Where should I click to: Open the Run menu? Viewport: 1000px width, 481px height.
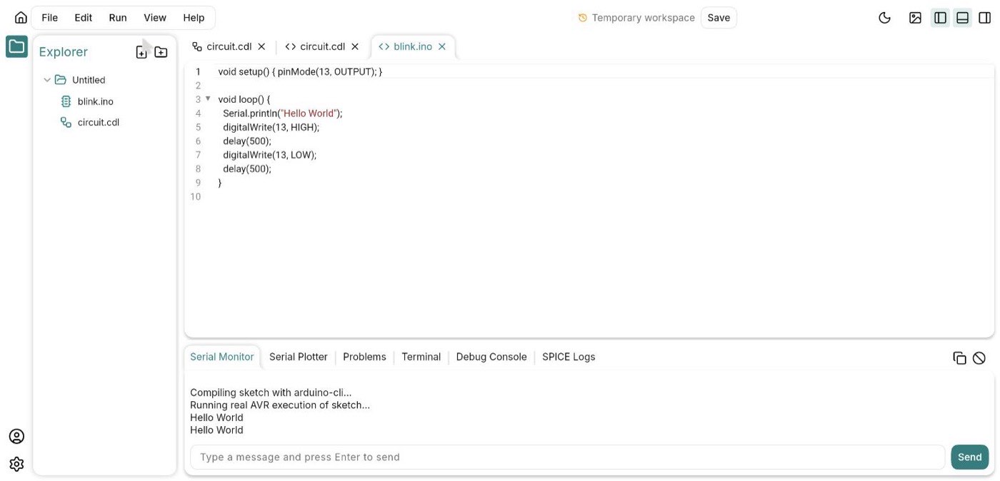[118, 18]
